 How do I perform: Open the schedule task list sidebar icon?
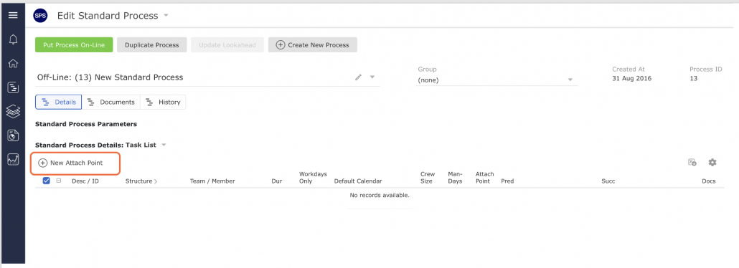pos(13,87)
